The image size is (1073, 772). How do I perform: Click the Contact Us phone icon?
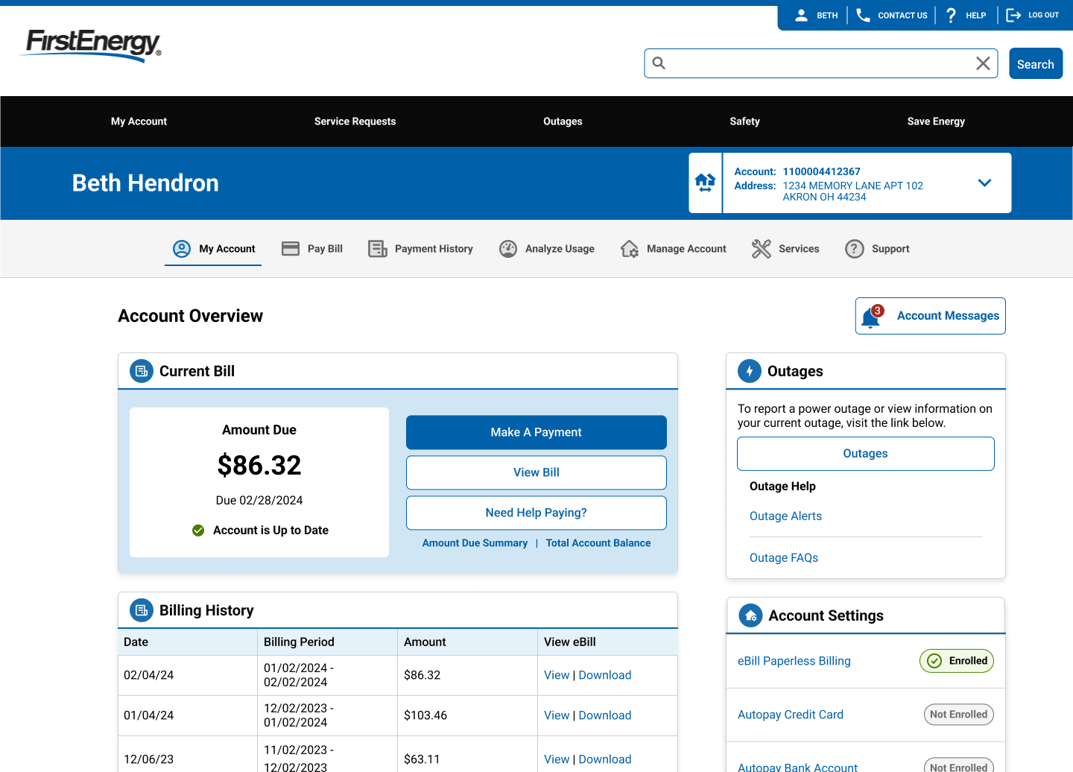[863, 15]
